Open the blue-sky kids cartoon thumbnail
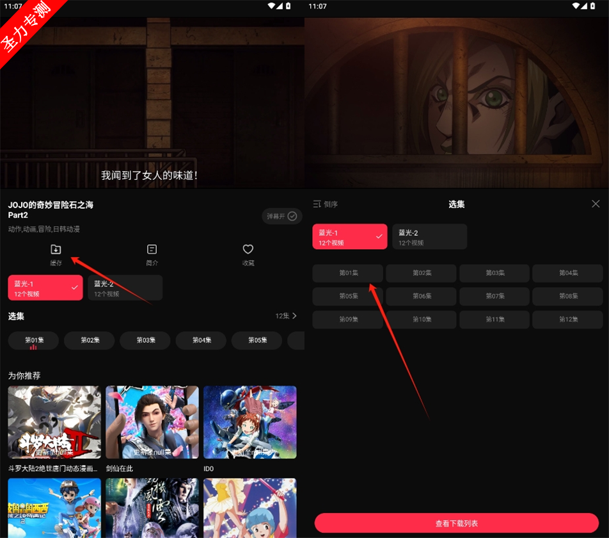This screenshot has width=609, height=538. tap(54, 508)
